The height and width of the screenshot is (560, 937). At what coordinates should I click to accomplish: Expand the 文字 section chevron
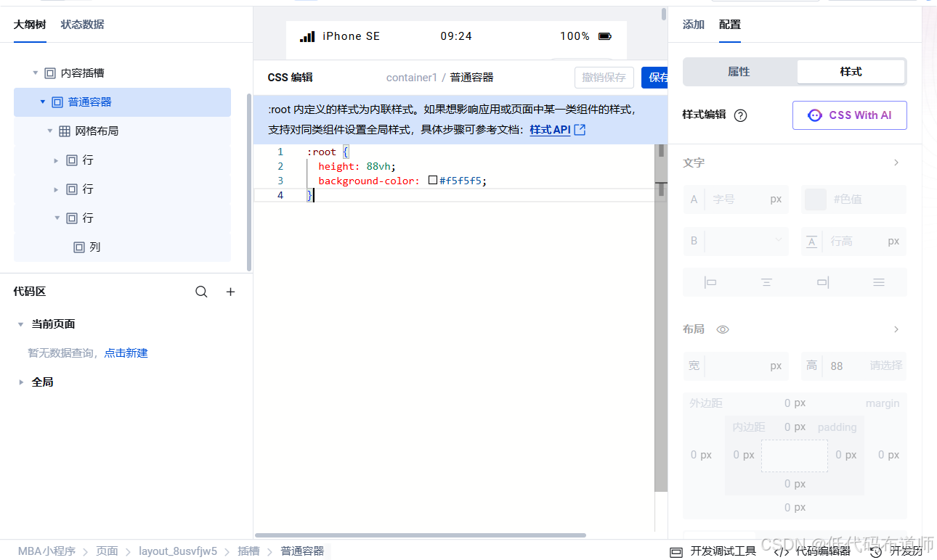[x=896, y=162]
